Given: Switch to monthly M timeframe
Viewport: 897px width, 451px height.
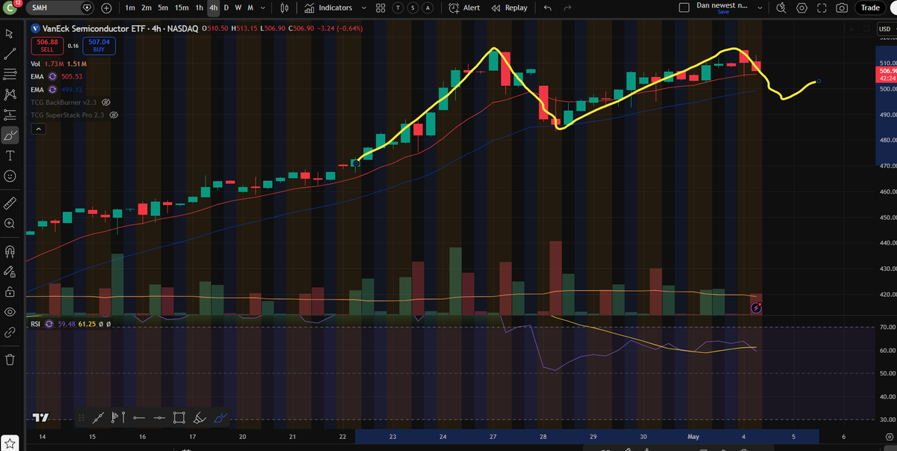Looking at the screenshot, I should click(250, 7).
